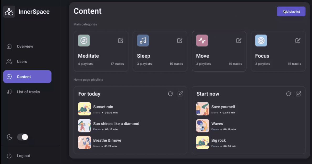The image size is (312, 164).
Task: Open List of tracks
Action: (28, 92)
